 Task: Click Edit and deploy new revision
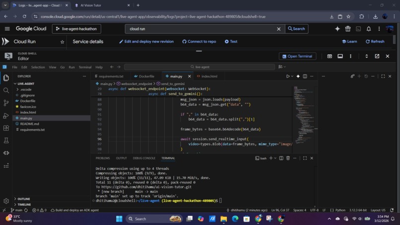tap(146, 41)
